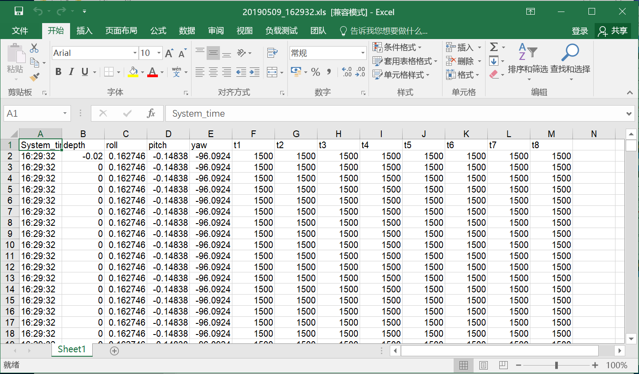Image resolution: width=639 pixels, height=374 pixels.
Task: Apply percent style to the cell
Action: [x=316, y=72]
